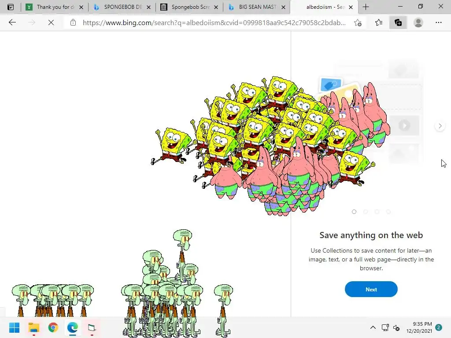Open the network status tray icon
This screenshot has height=338, width=451.
385,327
